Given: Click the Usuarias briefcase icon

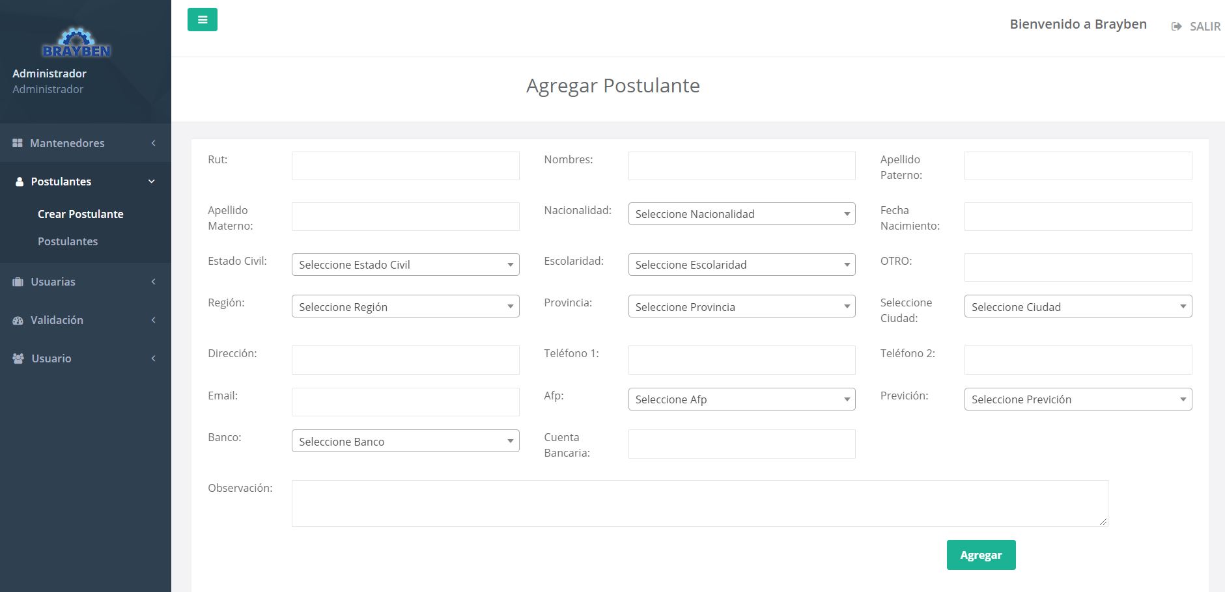Looking at the screenshot, I should click(x=18, y=282).
